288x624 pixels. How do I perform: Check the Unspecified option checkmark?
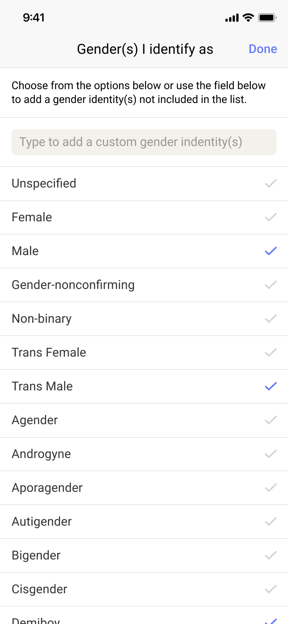pos(271,184)
